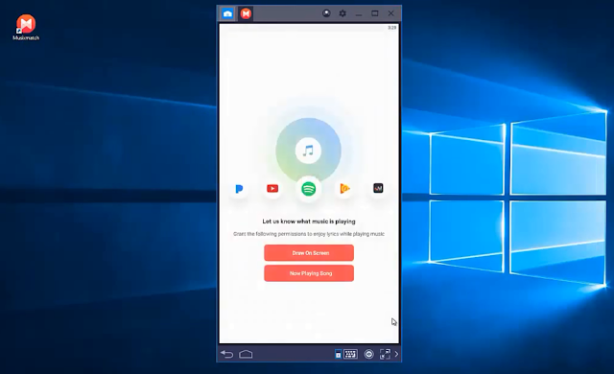Screen dimensions: 614x374
Task: Select the dark music player icon
Action: click(x=378, y=188)
